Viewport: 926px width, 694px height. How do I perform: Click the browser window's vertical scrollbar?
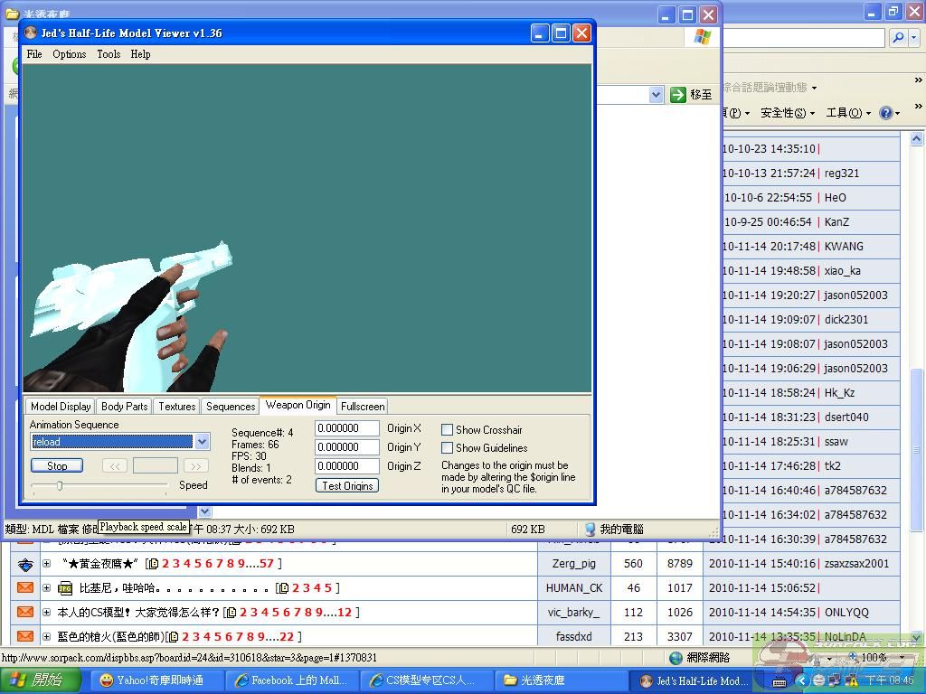point(916,389)
